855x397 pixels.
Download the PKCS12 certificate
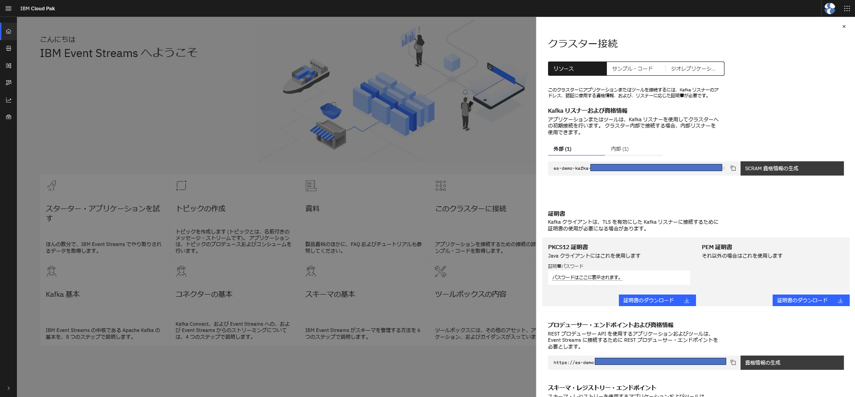[x=657, y=300]
